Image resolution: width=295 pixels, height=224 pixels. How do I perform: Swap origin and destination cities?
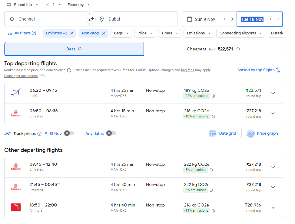coord(91,19)
